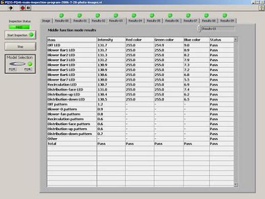Click the table scrollbar up arrow

(236, 39)
